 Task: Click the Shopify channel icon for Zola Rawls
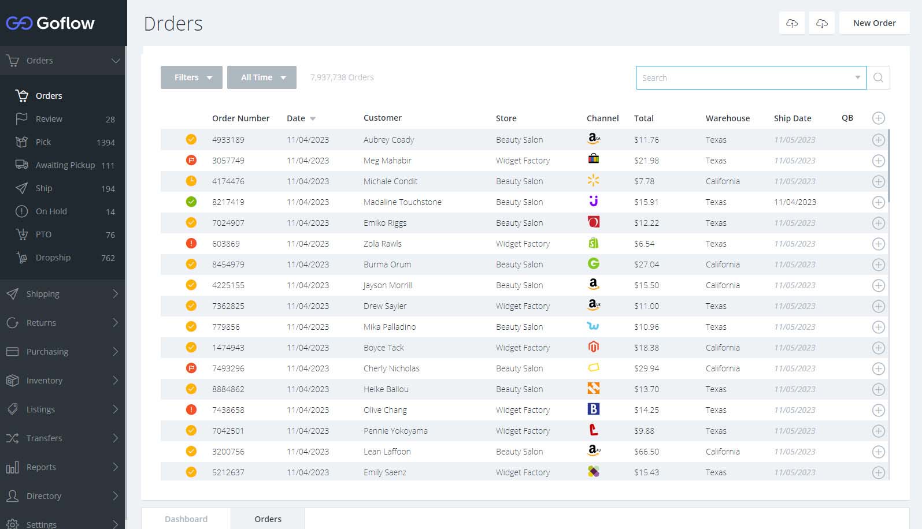593,243
